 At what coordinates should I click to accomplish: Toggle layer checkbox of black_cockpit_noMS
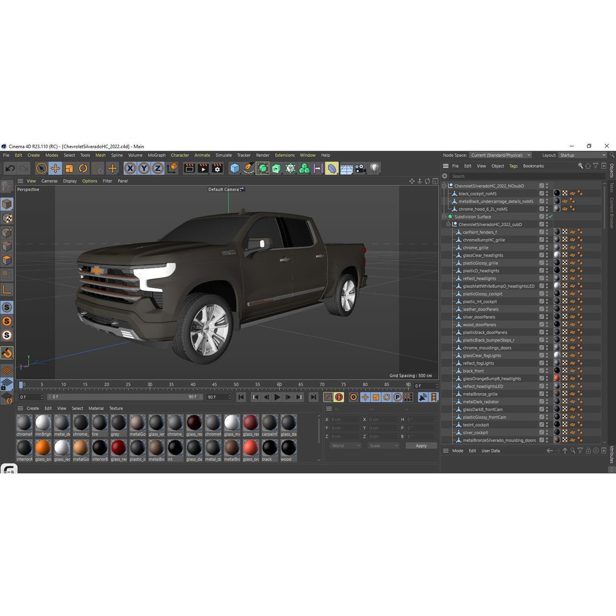[541, 194]
